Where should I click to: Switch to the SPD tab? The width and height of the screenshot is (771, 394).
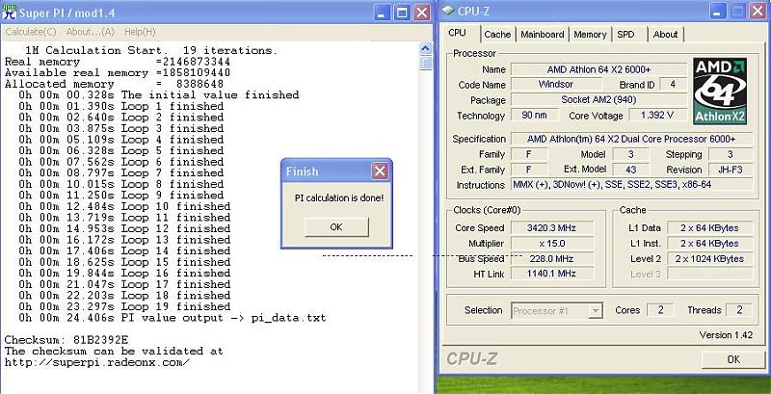tap(625, 35)
